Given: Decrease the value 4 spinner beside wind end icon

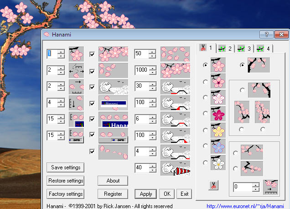Looking at the screenshot, I should pyautogui.click(x=153, y=154).
